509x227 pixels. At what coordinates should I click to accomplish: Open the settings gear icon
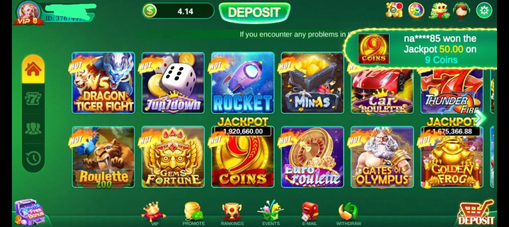click(484, 10)
